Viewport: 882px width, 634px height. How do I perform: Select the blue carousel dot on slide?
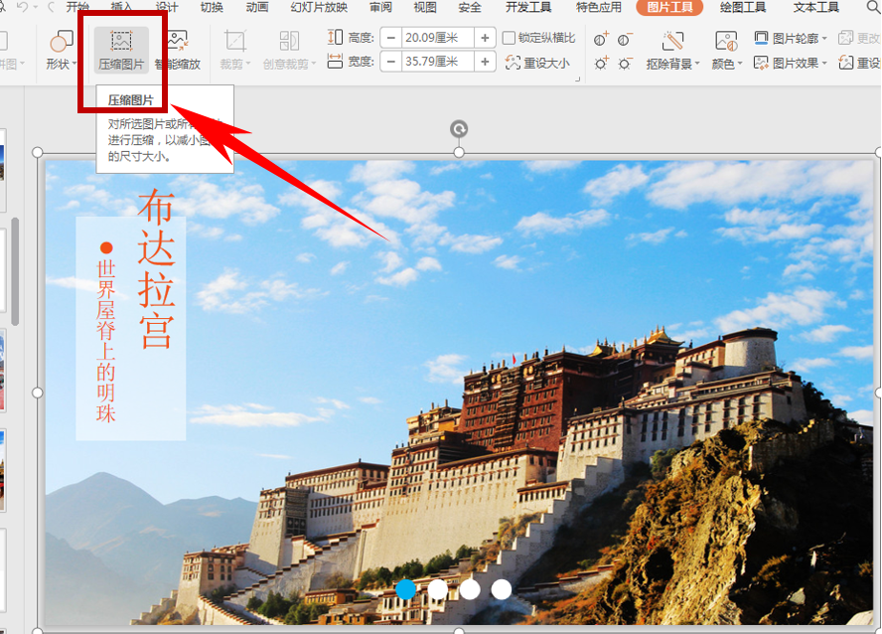[x=405, y=589]
